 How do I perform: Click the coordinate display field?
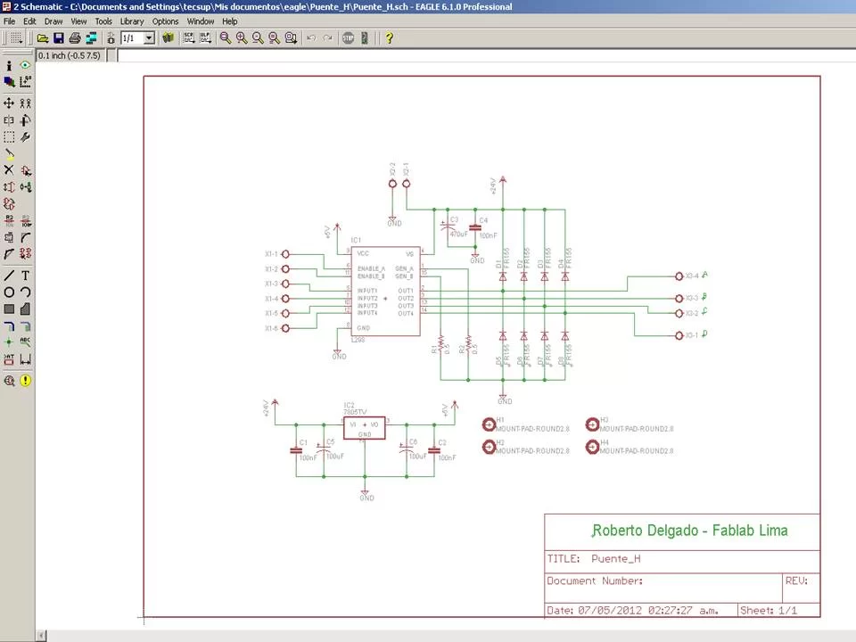(x=70, y=54)
